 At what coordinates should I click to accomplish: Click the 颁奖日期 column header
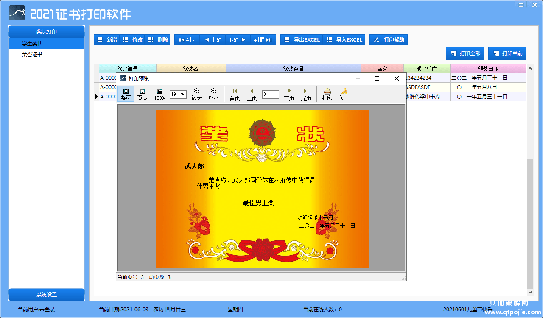(488, 69)
